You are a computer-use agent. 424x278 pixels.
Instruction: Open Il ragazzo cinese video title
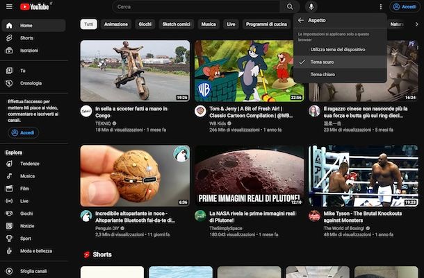coord(366,112)
